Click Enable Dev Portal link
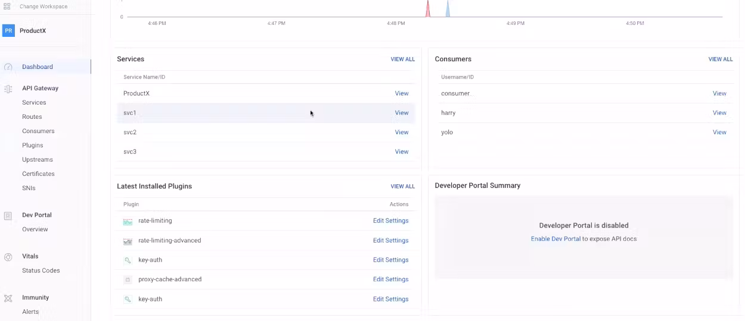Viewport: 745px width, 321px height. (555, 239)
